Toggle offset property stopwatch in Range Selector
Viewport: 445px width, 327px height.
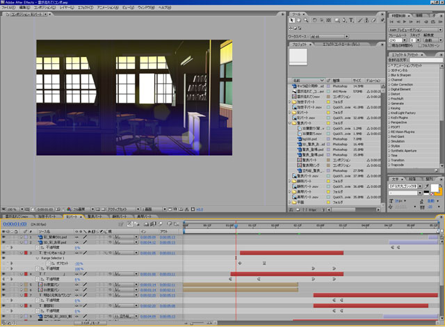click(x=49, y=264)
